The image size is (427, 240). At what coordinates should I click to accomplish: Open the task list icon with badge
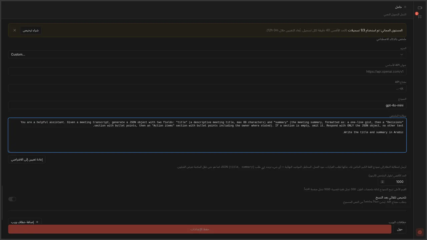(x=420, y=17)
